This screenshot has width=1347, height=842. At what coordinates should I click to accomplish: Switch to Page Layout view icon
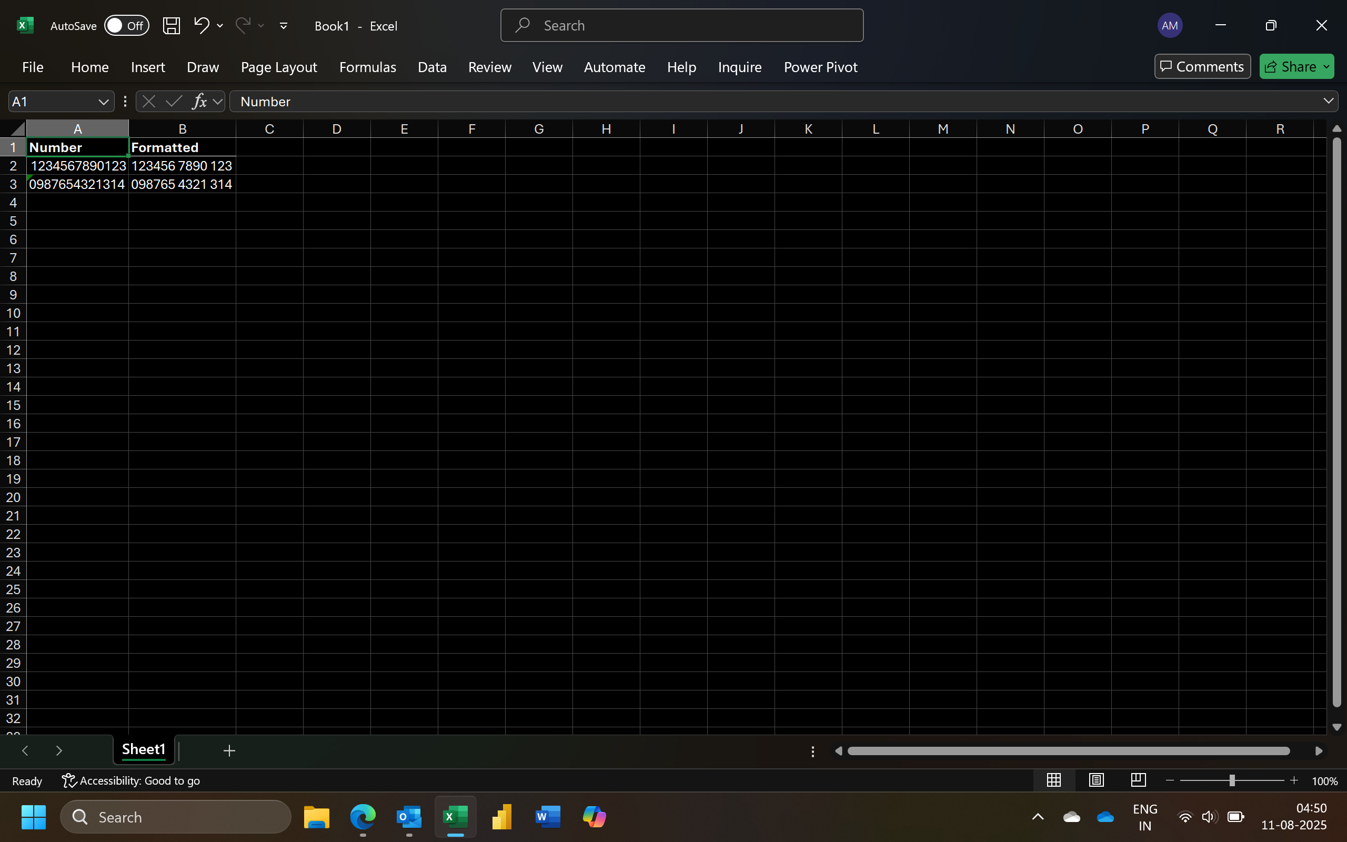coord(1096,780)
